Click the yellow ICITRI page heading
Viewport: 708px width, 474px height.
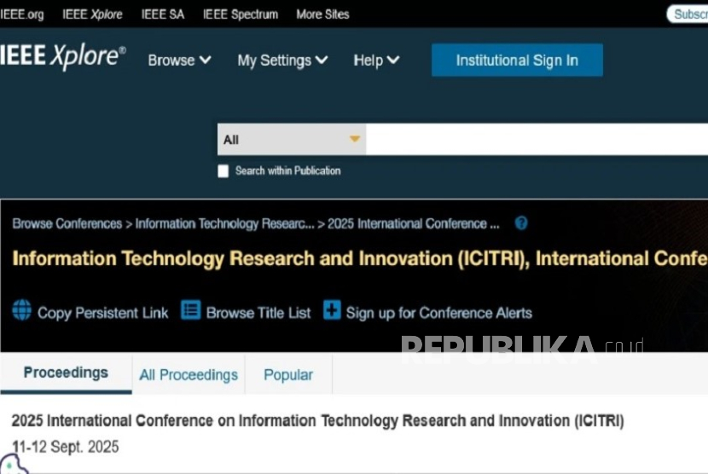click(x=360, y=258)
